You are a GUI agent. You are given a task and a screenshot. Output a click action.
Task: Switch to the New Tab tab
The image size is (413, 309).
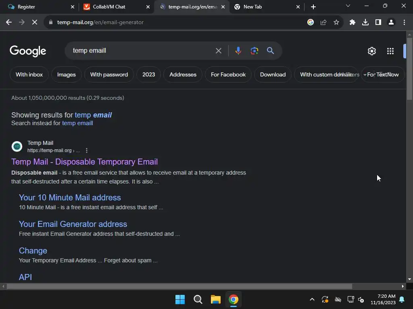click(x=267, y=7)
